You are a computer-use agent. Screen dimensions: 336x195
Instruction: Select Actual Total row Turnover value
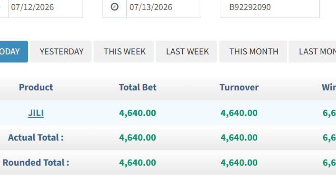(x=239, y=137)
